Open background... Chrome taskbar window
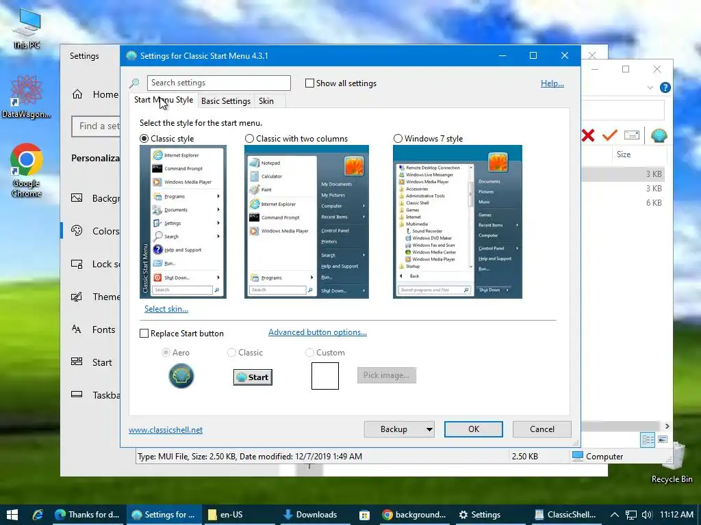This screenshot has width=701, height=525. click(x=414, y=515)
